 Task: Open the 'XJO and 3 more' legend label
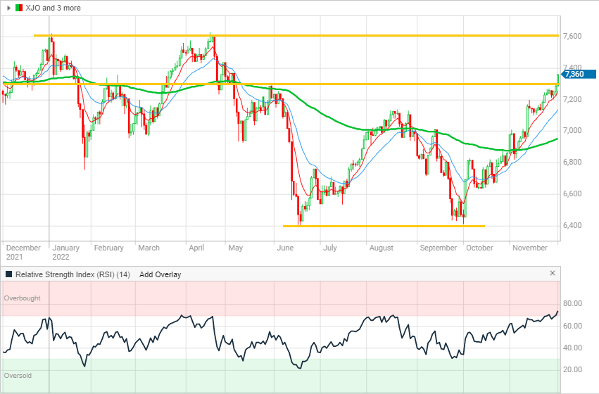click(53, 8)
